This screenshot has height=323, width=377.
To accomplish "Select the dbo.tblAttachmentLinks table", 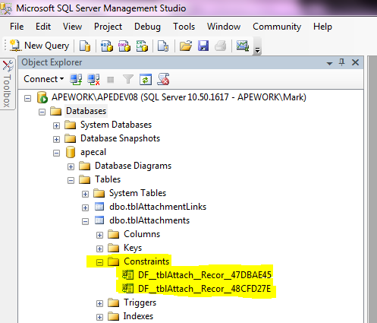I will pyautogui.click(x=158, y=207).
